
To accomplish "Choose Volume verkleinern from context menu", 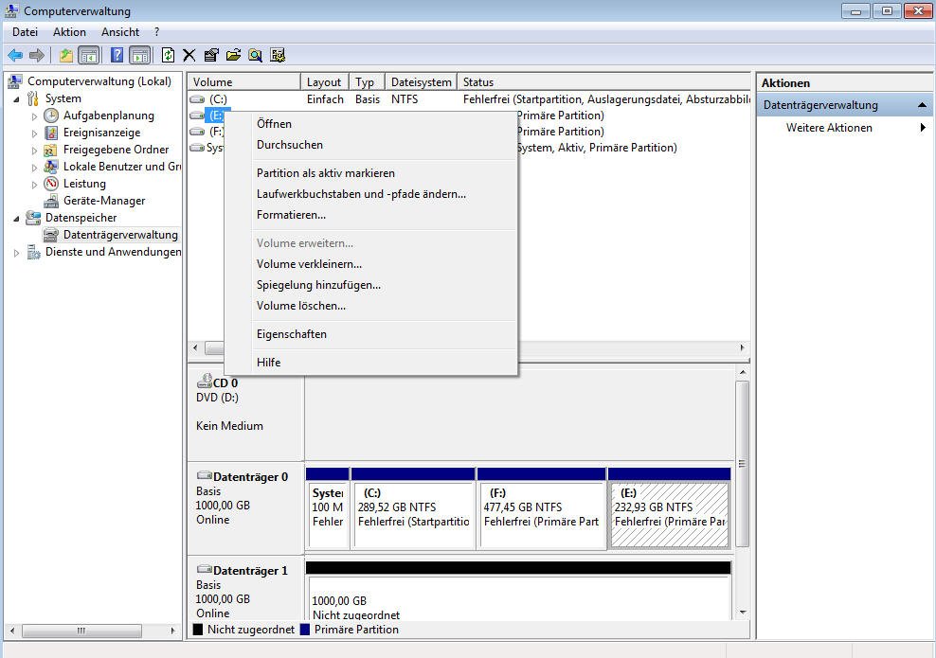I will [x=370, y=264].
